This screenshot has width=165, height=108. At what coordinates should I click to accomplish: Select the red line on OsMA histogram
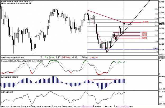click(105, 79)
